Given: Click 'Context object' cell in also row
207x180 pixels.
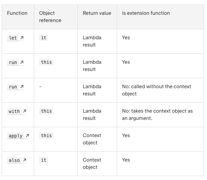Looking at the screenshot, I should 92,163.
